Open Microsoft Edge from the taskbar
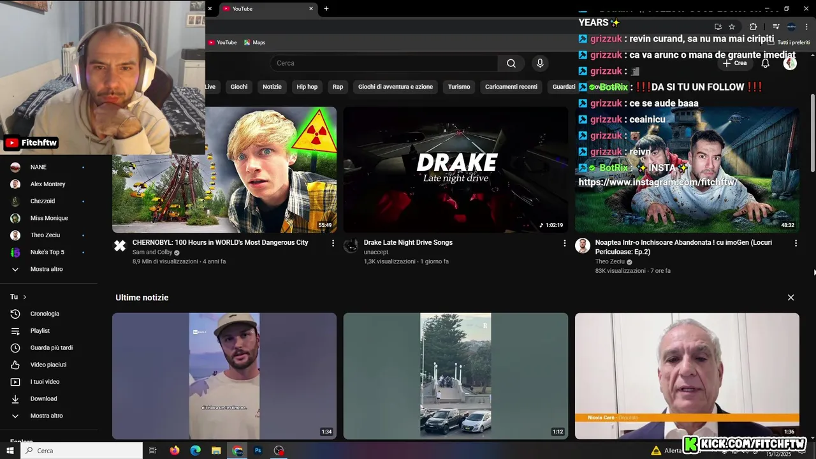 tap(196, 451)
